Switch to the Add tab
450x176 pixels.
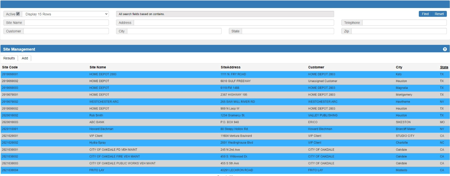pyautogui.click(x=25, y=58)
